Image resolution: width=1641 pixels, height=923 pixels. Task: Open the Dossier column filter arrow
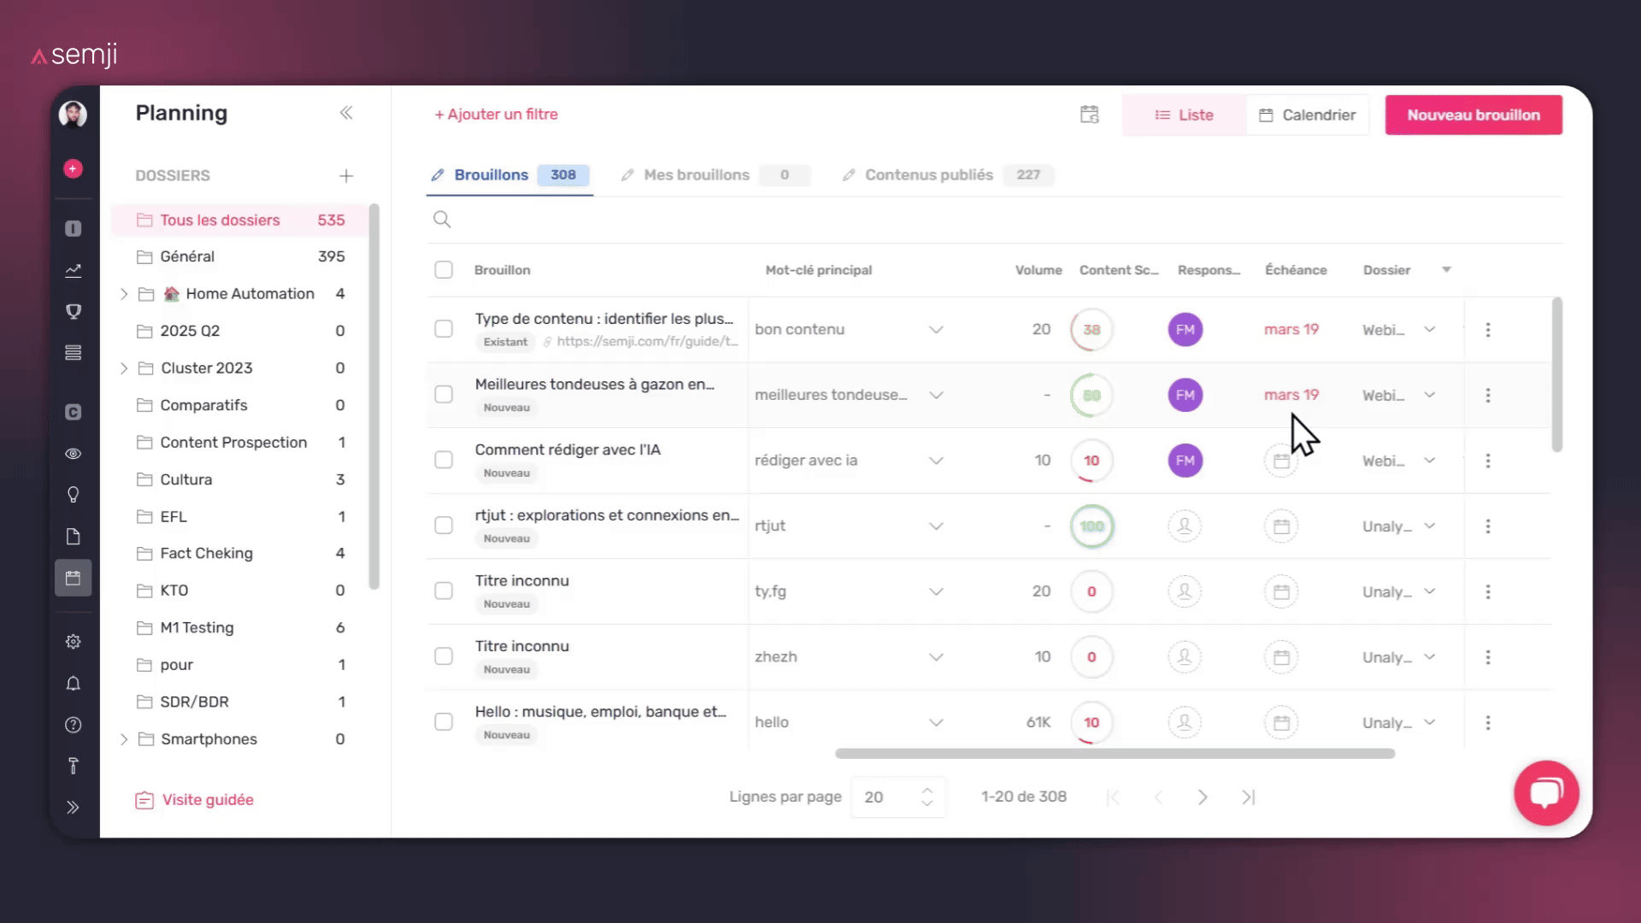click(x=1446, y=270)
